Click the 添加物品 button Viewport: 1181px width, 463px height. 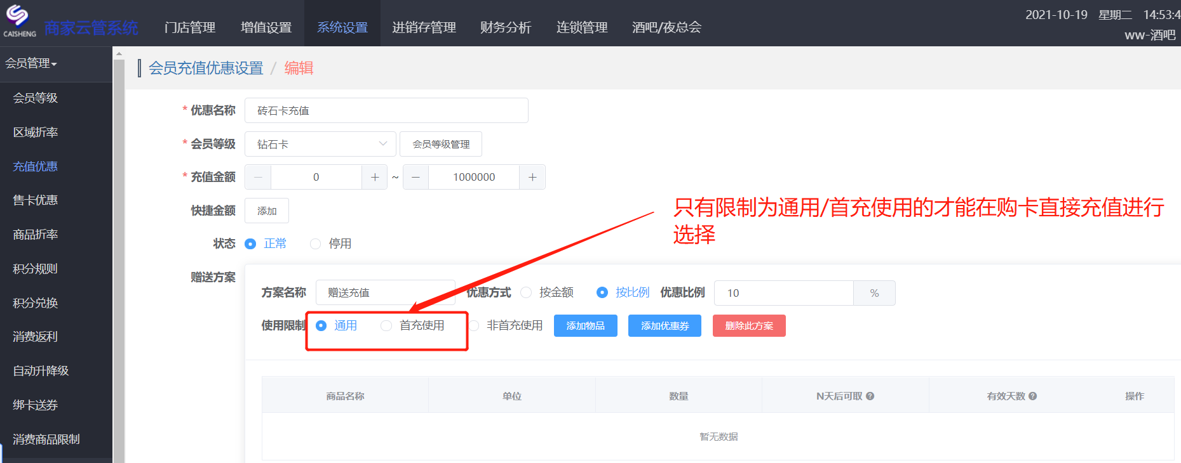tap(586, 325)
